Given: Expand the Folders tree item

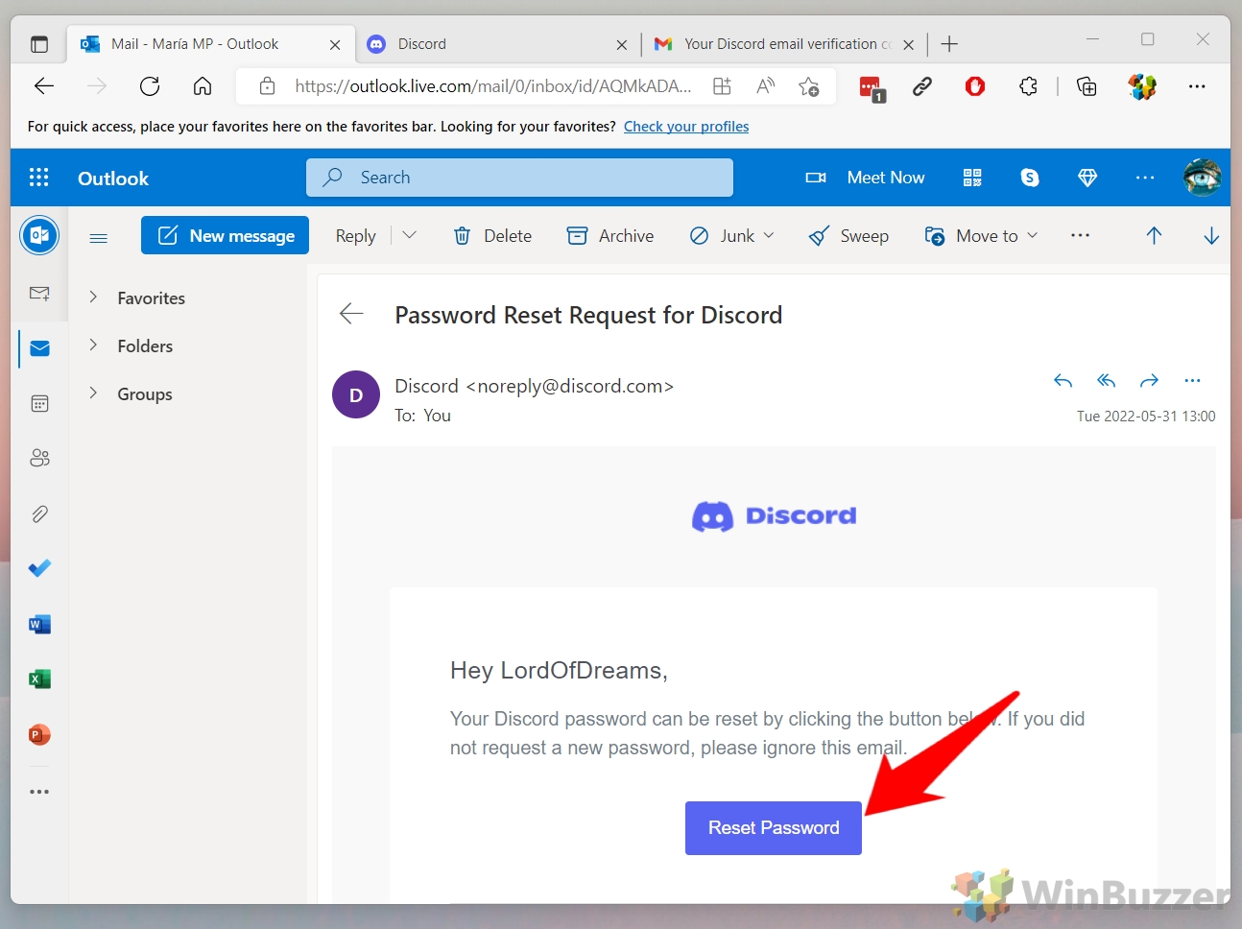Looking at the screenshot, I should pyautogui.click(x=93, y=345).
